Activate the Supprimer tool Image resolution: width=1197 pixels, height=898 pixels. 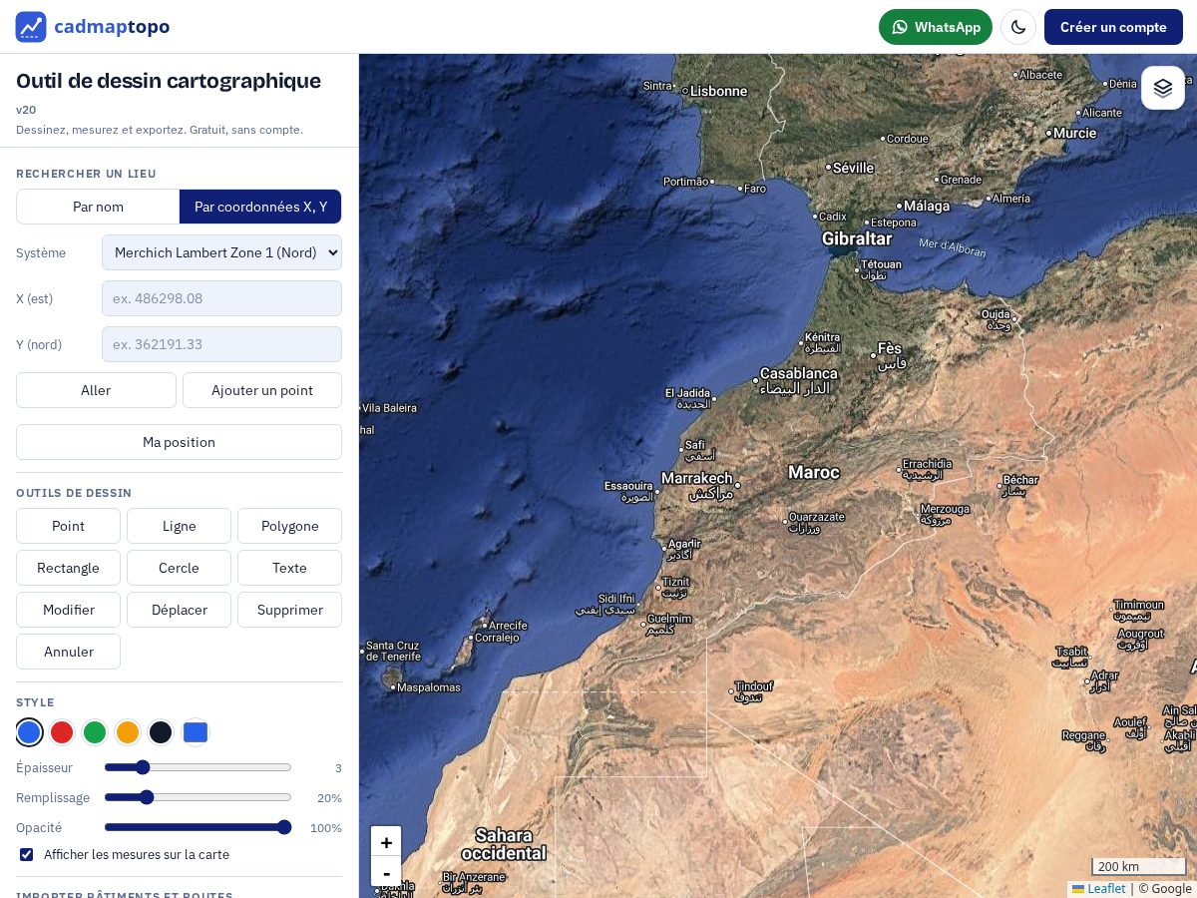289,610
